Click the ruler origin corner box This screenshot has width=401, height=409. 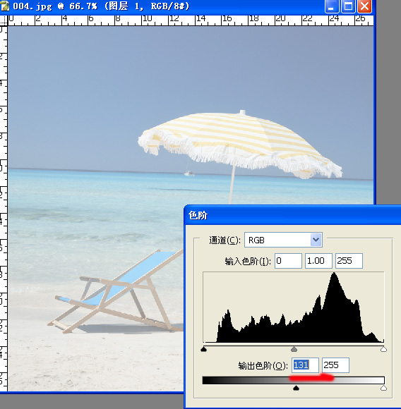click(x=4, y=20)
